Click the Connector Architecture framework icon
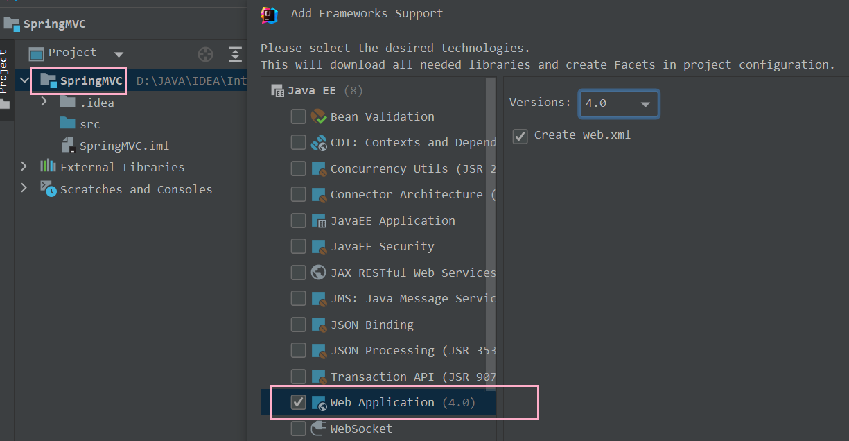 coord(318,195)
